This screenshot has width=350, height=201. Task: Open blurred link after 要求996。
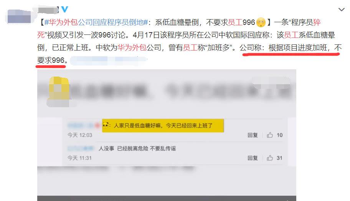109,60
